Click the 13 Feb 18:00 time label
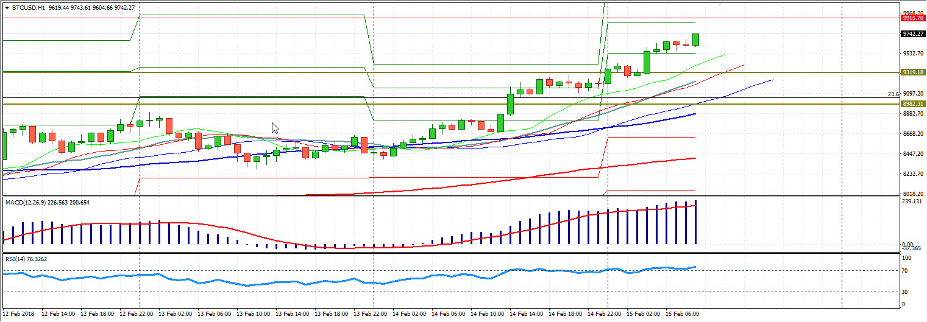 click(330, 314)
